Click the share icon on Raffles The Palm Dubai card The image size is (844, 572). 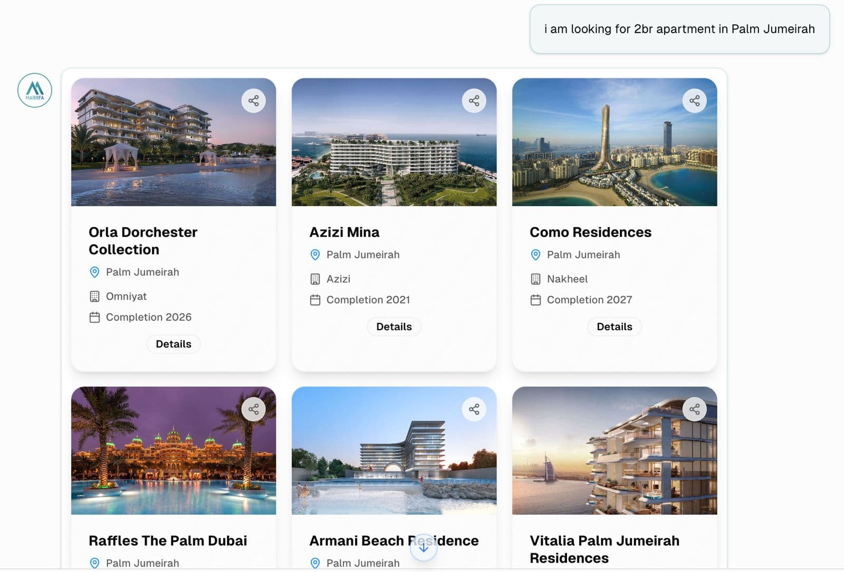click(x=254, y=409)
